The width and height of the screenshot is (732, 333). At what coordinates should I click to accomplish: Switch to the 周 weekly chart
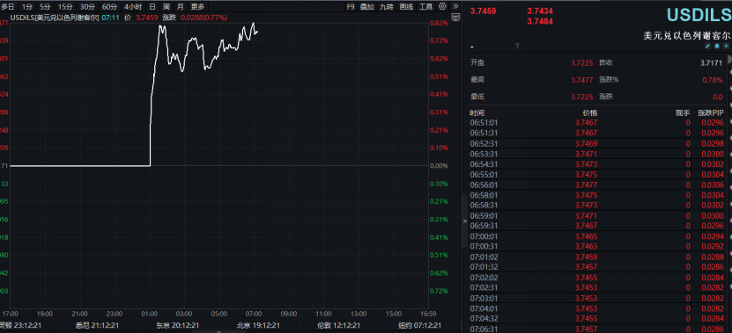pos(166,6)
